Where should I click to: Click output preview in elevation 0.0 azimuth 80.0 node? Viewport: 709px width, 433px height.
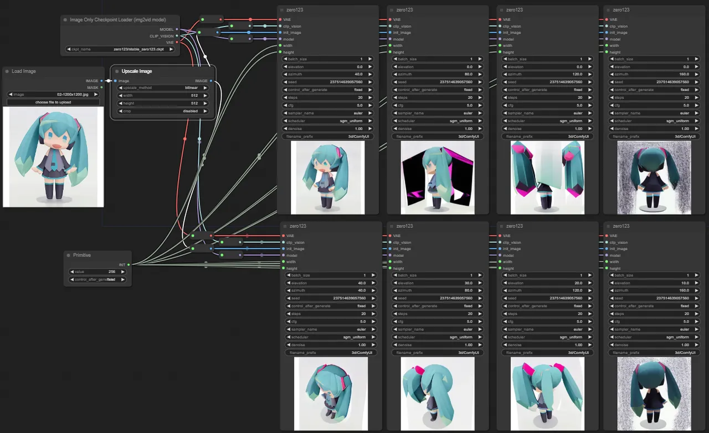(x=438, y=178)
